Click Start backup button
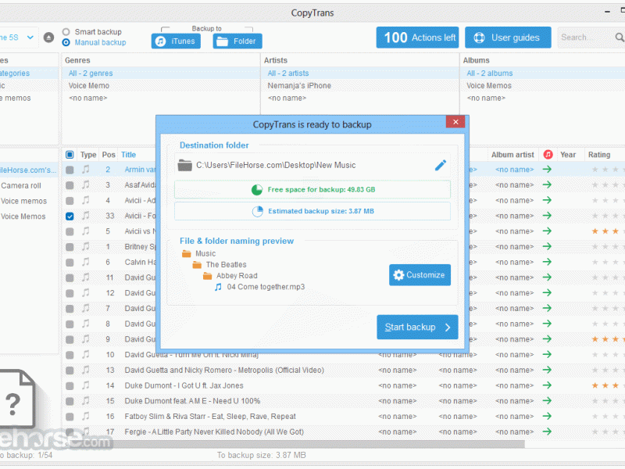The image size is (625, 469). pos(417,328)
